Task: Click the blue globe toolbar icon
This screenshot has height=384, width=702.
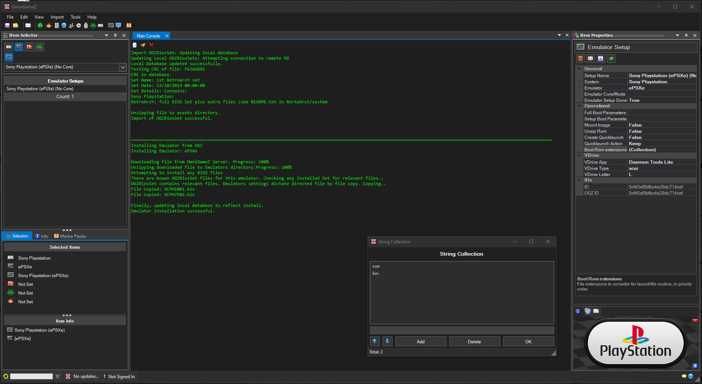Action: click(64, 25)
